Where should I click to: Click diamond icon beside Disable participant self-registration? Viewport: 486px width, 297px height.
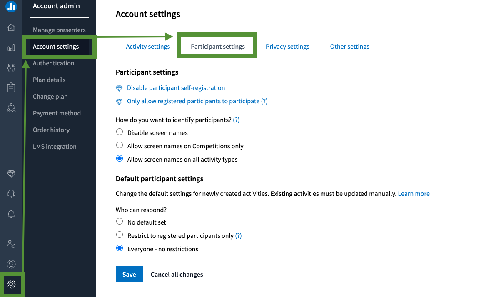(119, 88)
